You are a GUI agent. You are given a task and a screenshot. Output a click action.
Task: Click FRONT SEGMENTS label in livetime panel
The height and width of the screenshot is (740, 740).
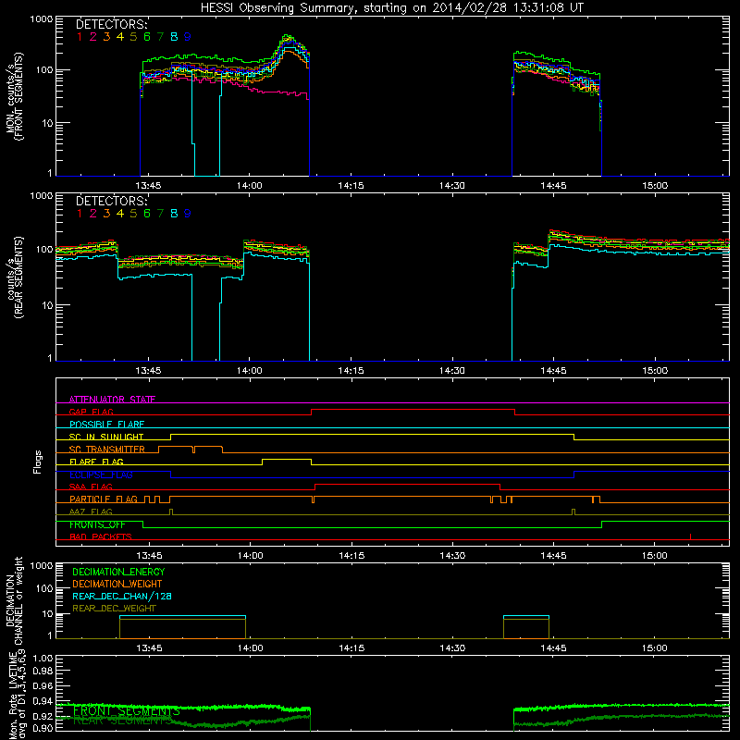(x=127, y=710)
